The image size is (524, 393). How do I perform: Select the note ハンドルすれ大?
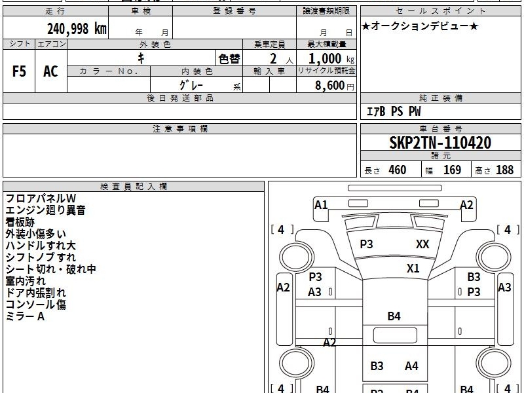coord(41,246)
